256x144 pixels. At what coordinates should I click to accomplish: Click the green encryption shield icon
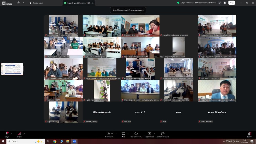click(x=178, y=3)
